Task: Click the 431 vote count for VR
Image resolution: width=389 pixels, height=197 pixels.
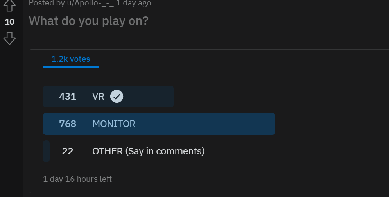Action: 68,97
